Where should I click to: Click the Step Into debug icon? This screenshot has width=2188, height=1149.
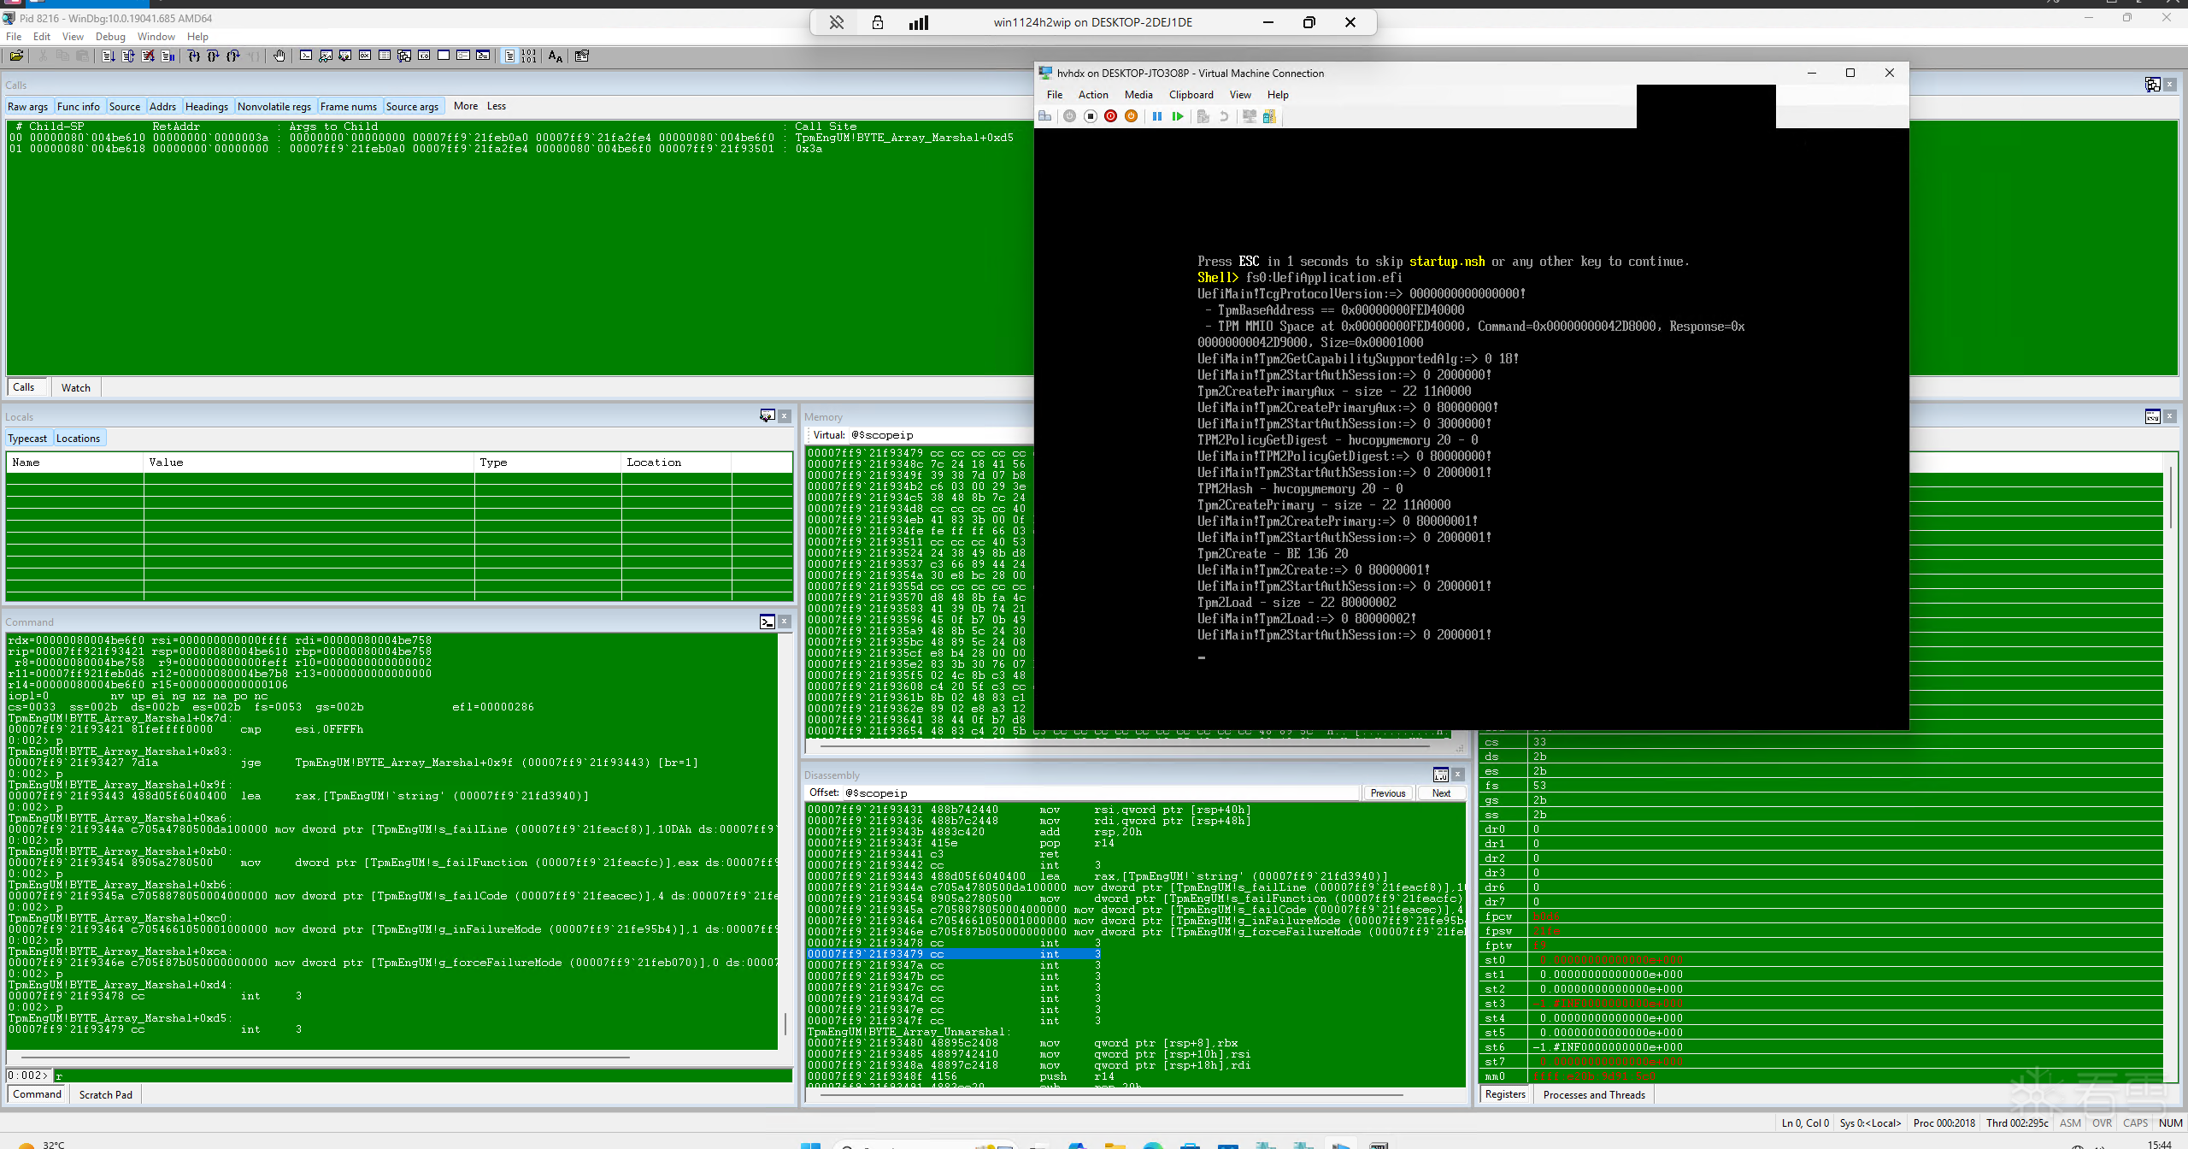tap(194, 56)
